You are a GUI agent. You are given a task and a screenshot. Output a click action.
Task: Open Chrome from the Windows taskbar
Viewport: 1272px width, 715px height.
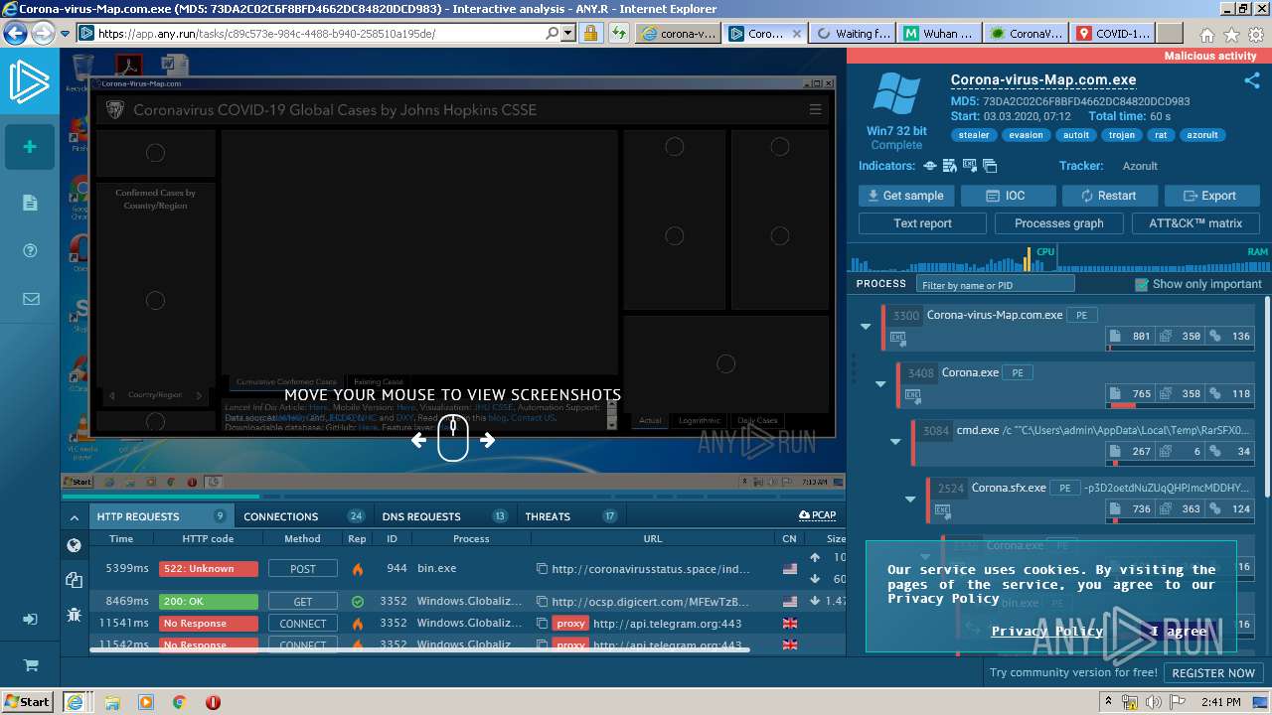180,702
